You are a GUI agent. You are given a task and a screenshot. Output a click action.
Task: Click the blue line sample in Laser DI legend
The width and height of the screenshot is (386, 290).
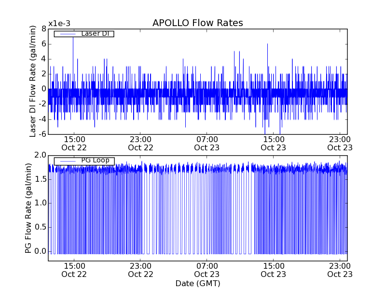tap(68, 34)
